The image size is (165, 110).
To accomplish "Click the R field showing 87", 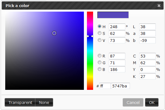I will pos(117,56).
